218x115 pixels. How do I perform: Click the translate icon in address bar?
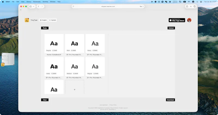coord(141,6)
